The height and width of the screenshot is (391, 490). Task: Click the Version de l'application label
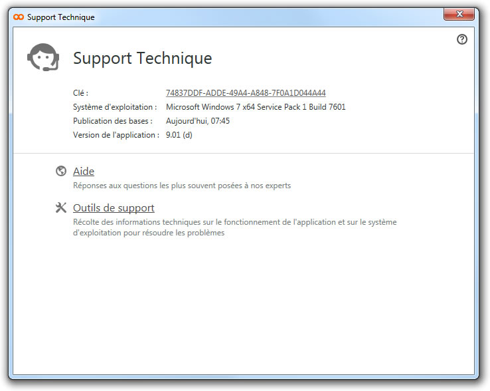pos(116,135)
